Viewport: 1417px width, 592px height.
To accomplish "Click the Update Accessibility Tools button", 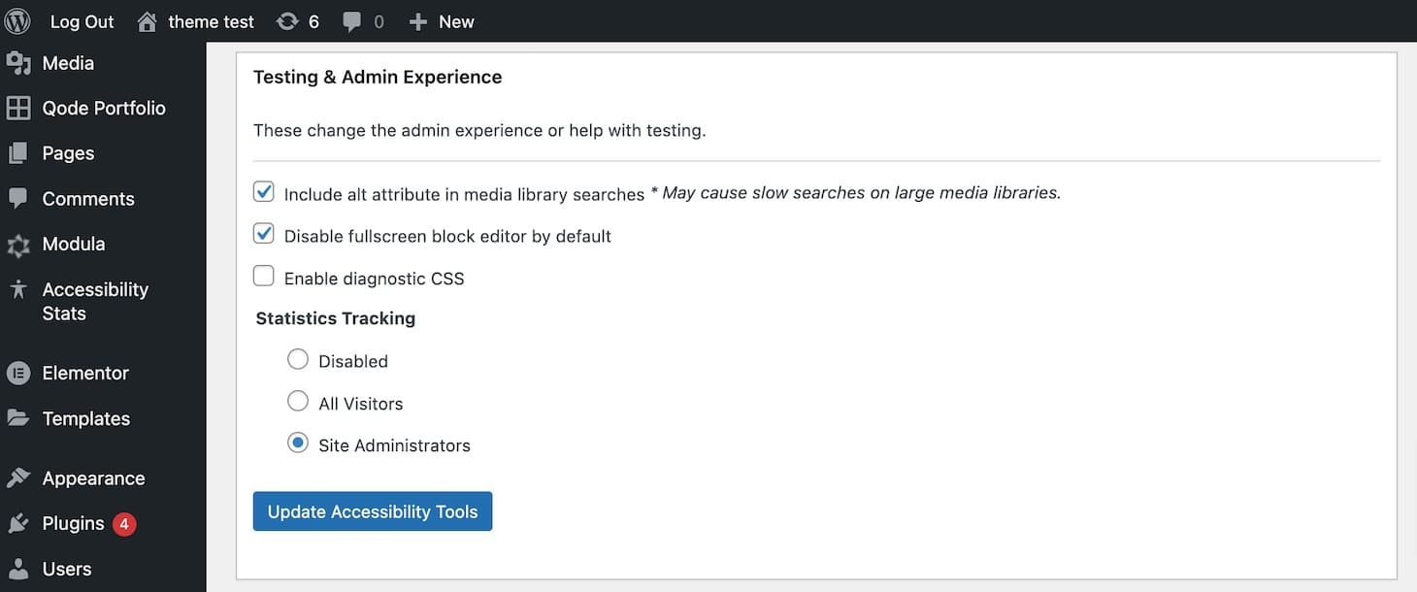I will [x=372, y=510].
